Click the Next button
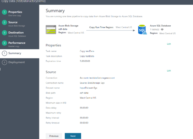 (73, 136)
